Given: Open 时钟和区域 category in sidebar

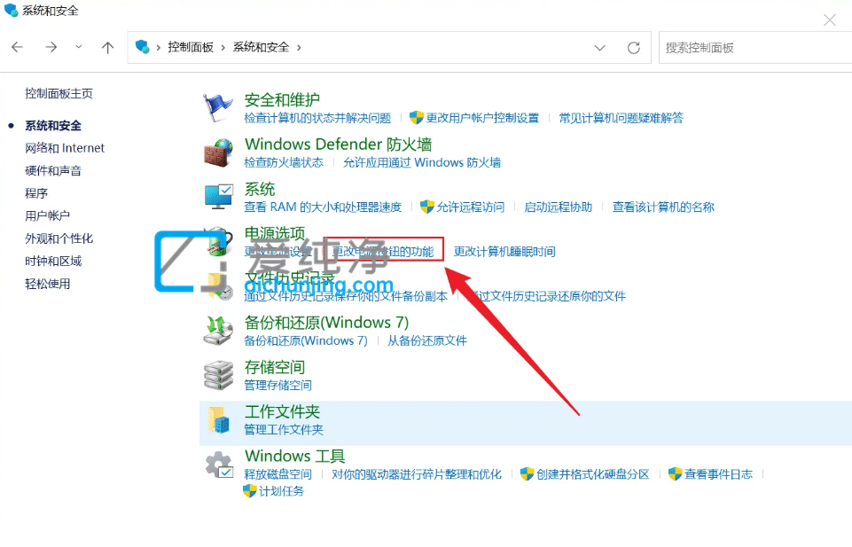Looking at the screenshot, I should [x=53, y=262].
